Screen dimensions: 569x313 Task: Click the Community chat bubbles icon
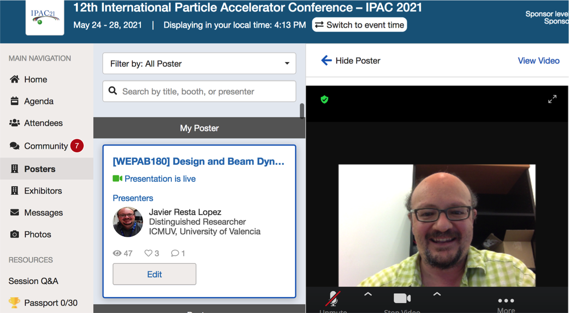pos(15,146)
